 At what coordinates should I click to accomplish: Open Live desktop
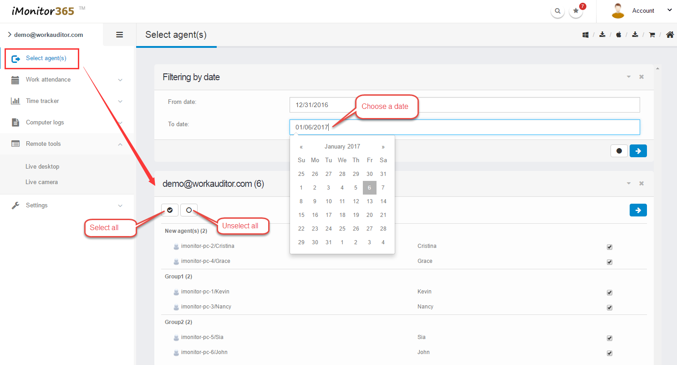[x=42, y=167]
